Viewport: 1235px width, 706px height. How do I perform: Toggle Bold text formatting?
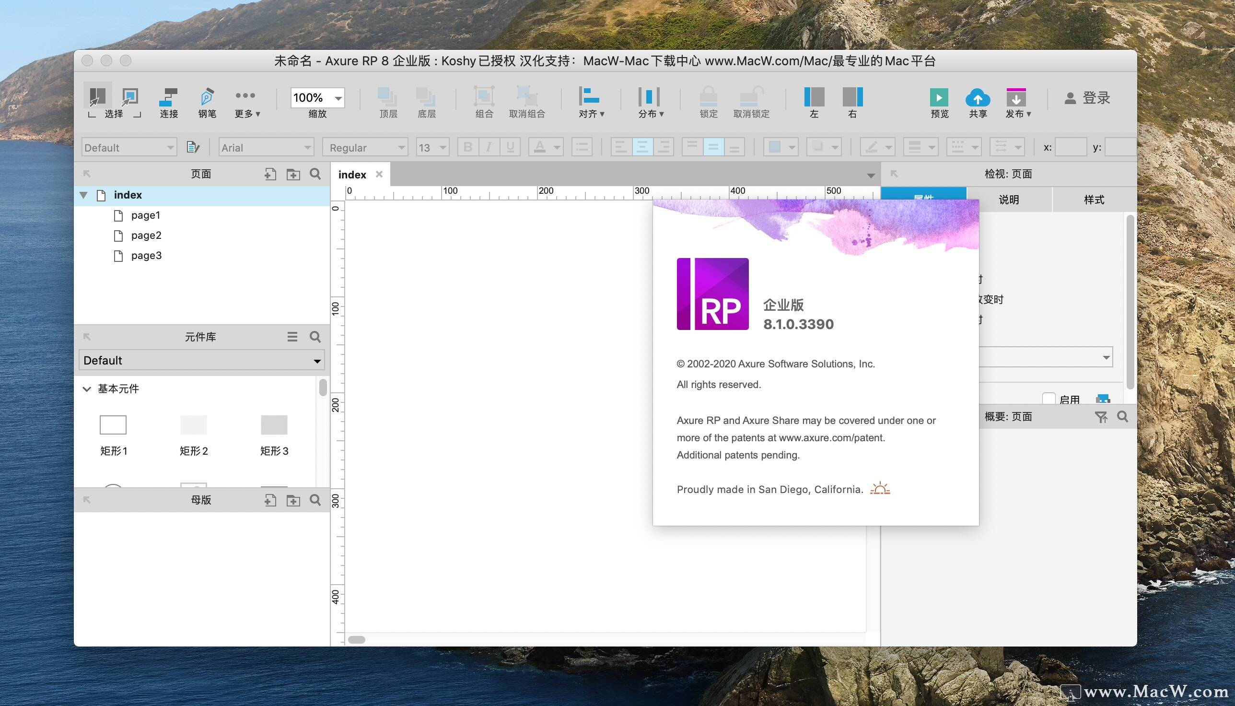468,147
